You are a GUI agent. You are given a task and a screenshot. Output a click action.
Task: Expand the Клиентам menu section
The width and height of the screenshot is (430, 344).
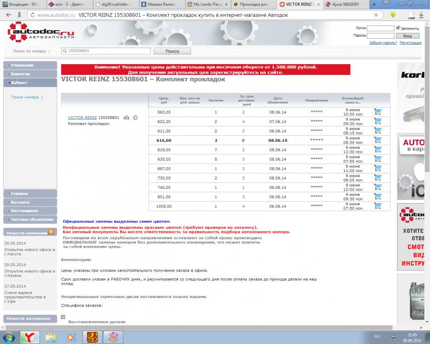30,74
